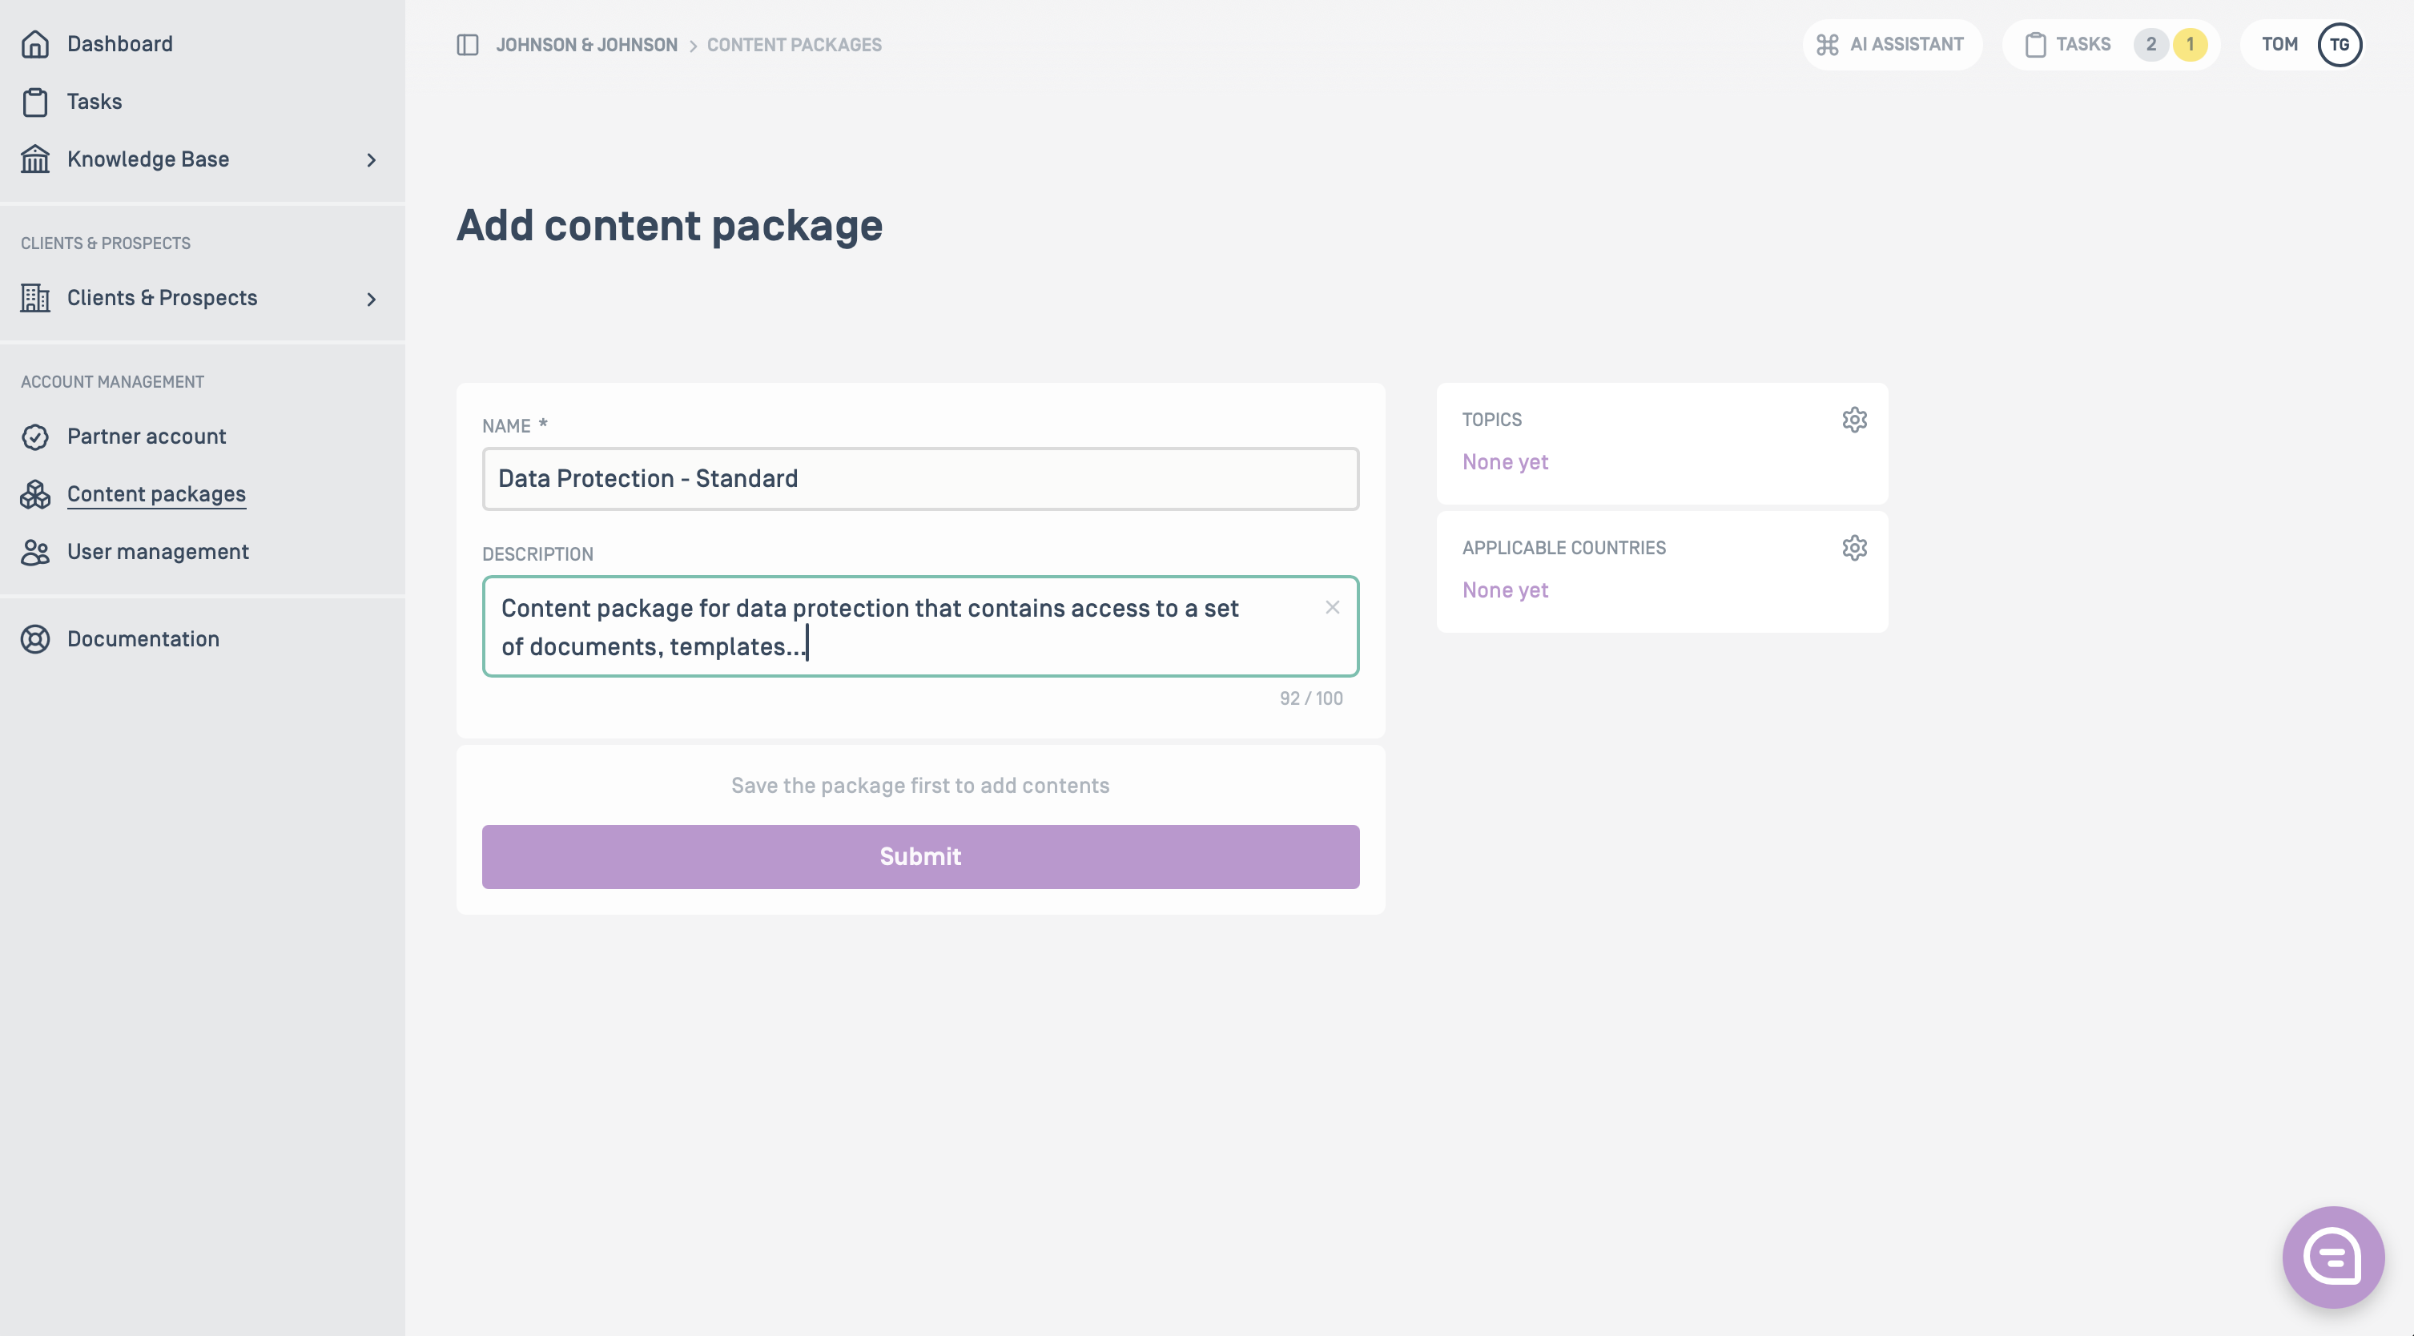The width and height of the screenshot is (2414, 1336).
Task: Click the Applicable Countries 'None yet' text
Action: click(x=1505, y=591)
